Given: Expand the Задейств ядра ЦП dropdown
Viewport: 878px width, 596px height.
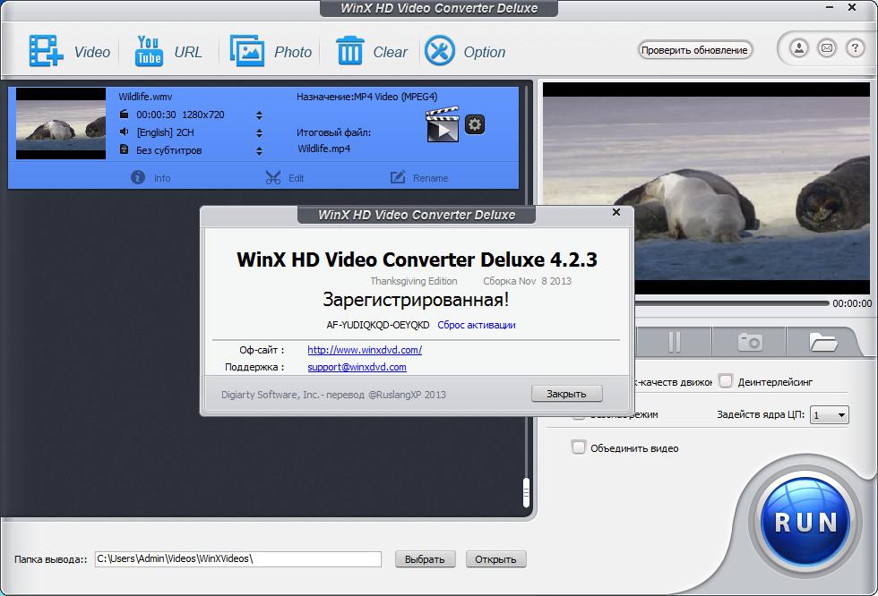Looking at the screenshot, I should pyautogui.click(x=829, y=415).
